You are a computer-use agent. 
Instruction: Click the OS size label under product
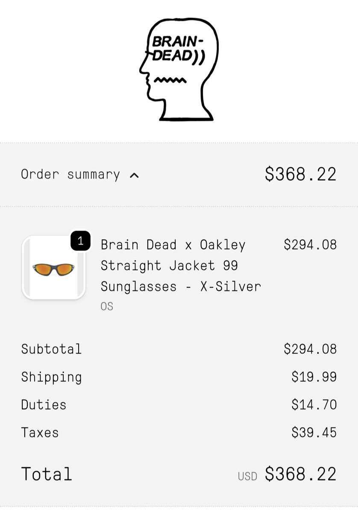click(107, 307)
